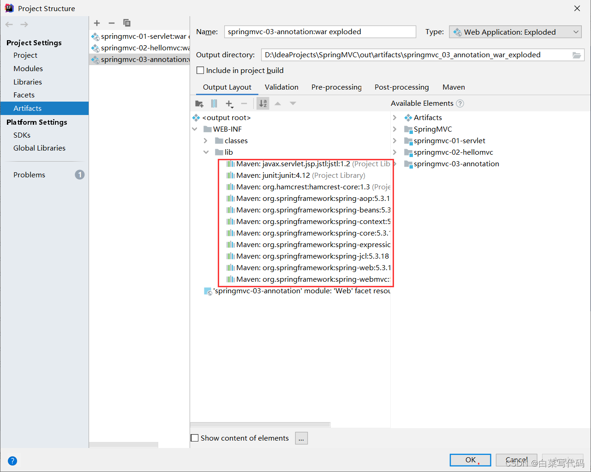The image size is (591, 472).
Task: Click the OK button
Action: [470, 460]
